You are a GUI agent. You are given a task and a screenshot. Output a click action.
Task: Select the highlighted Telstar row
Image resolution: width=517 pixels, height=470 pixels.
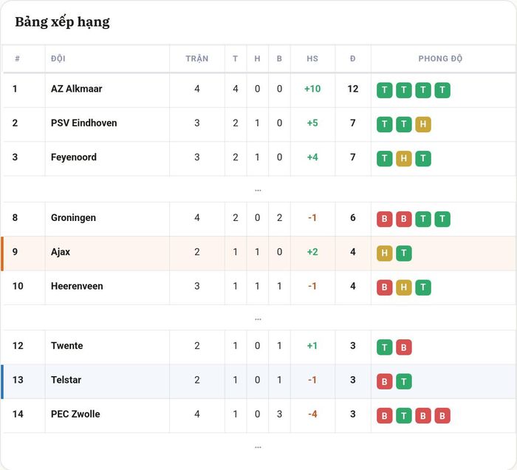click(258, 381)
